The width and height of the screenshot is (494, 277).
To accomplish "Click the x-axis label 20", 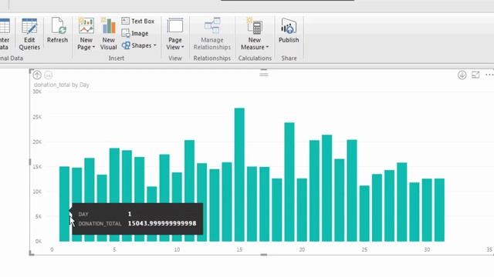I will point(302,249).
